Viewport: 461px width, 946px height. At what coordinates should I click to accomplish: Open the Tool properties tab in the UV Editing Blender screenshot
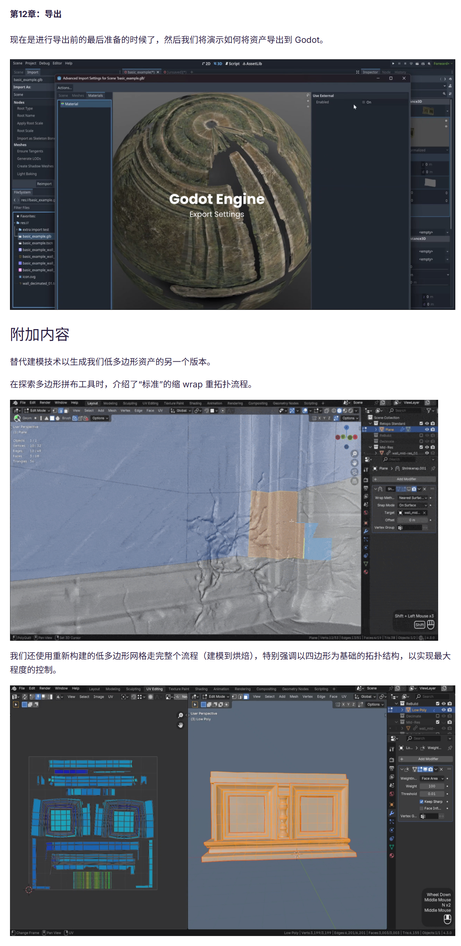[x=392, y=749]
